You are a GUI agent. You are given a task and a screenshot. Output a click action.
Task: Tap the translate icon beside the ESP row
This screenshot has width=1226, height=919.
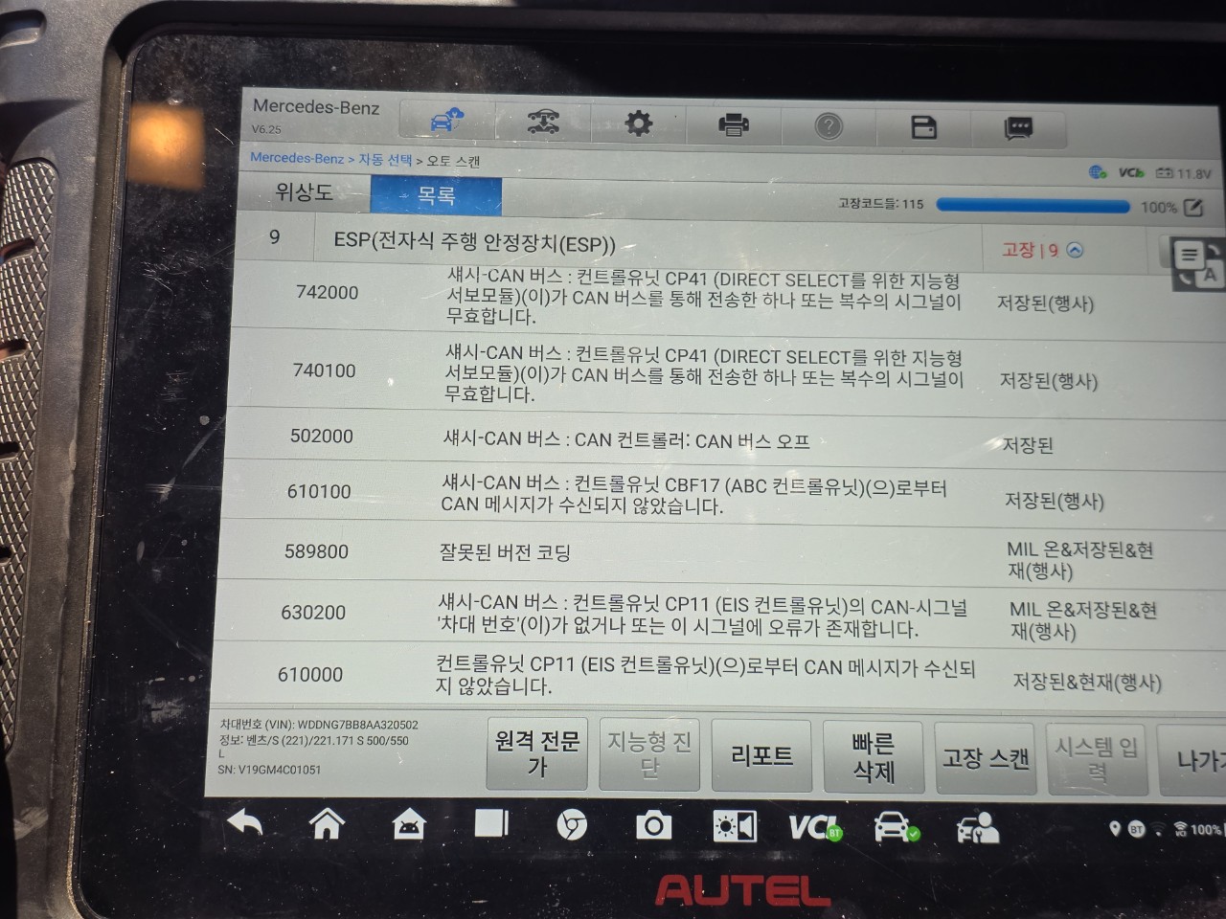pos(1195,263)
